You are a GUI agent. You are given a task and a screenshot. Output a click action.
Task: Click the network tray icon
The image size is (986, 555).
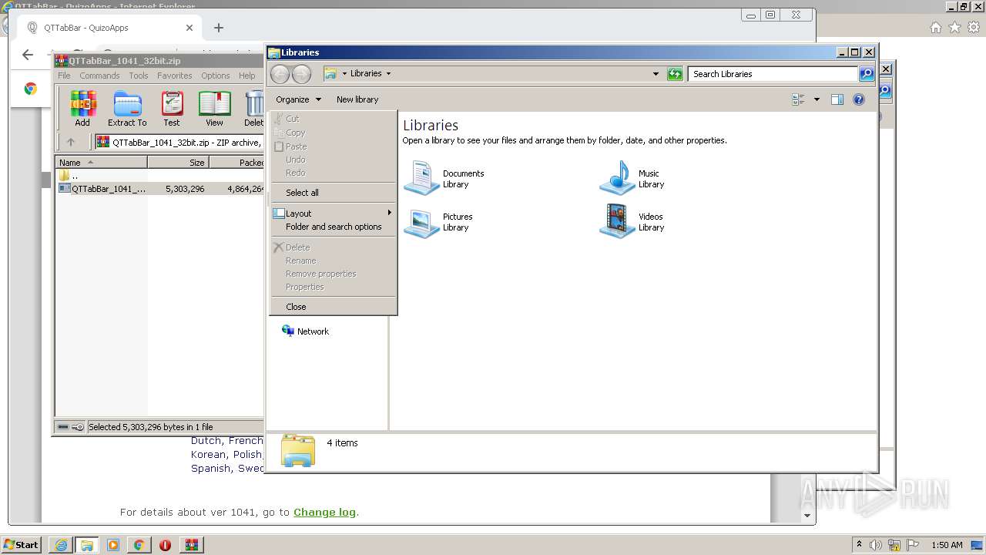[894, 545]
